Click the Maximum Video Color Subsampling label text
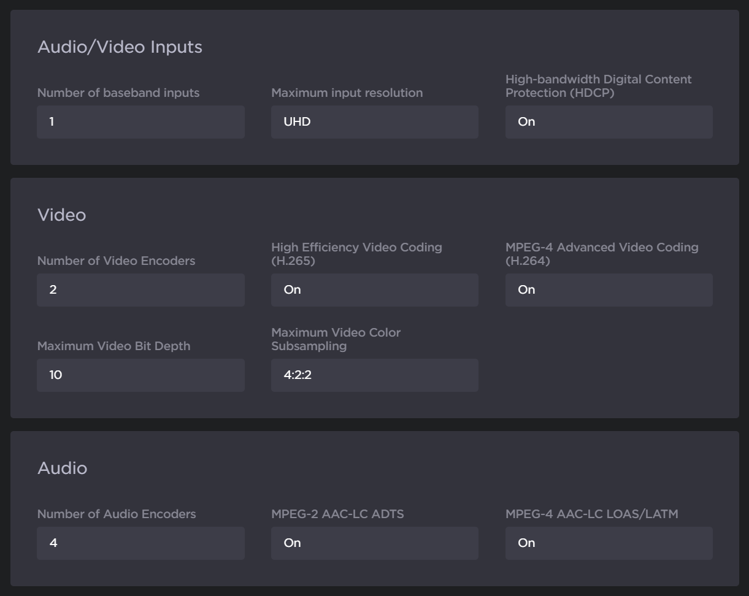The width and height of the screenshot is (749, 596). click(336, 339)
